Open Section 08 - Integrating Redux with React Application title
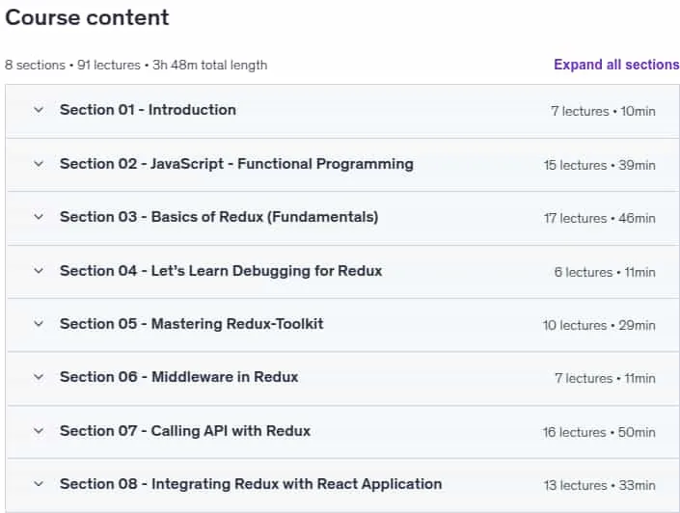This screenshot has height=513, width=680. coord(251,484)
